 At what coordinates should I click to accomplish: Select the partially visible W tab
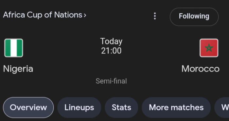tap(222, 107)
